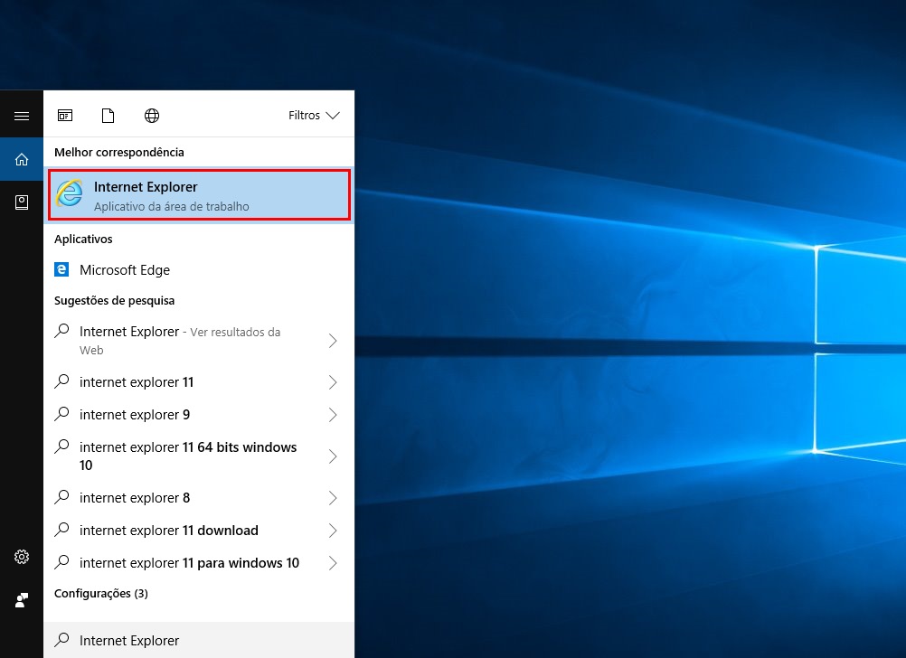Click magnifier icon beside 'internet explorer 11 download'

61,529
